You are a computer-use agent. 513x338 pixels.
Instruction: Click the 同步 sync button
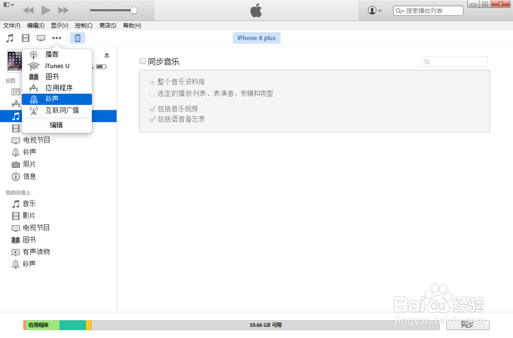tap(468, 325)
